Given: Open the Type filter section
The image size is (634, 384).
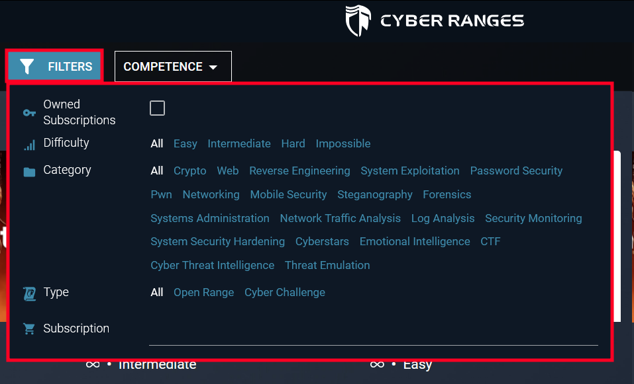Looking at the screenshot, I should pos(56,292).
